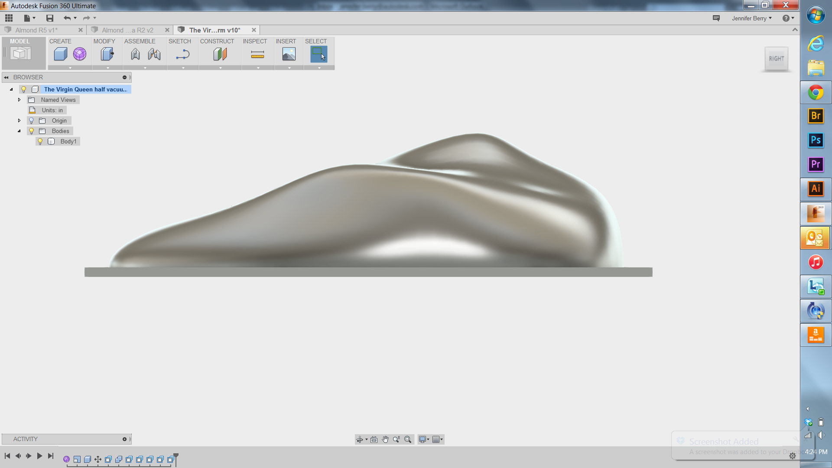Select the Modify Press Pull tool

click(x=107, y=54)
